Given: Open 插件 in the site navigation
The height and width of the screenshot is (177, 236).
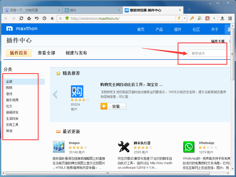Looking at the screenshot, I should pos(178,29).
